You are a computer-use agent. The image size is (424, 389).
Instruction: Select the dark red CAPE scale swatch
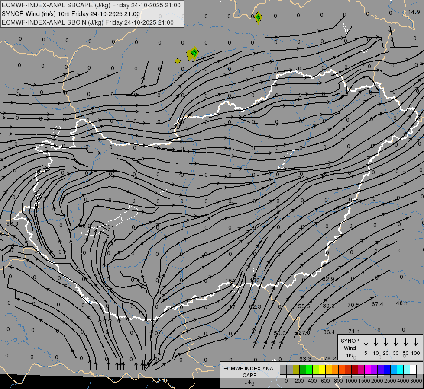click(355, 370)
